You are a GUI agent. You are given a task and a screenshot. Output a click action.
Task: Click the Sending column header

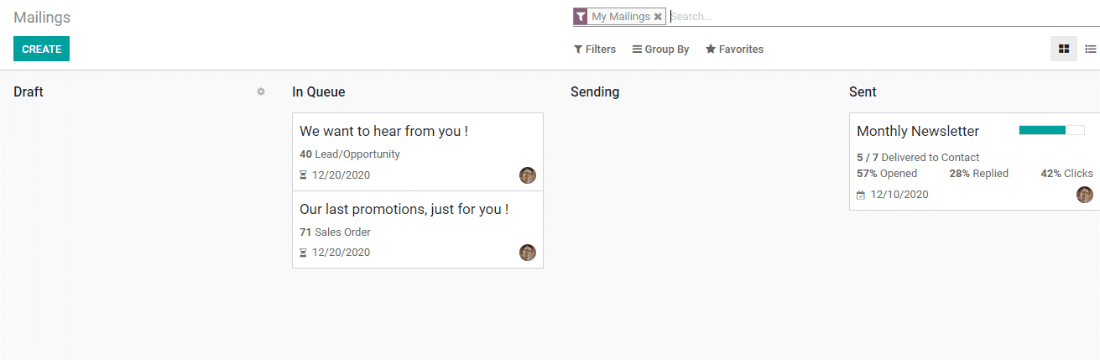point(595,92)
